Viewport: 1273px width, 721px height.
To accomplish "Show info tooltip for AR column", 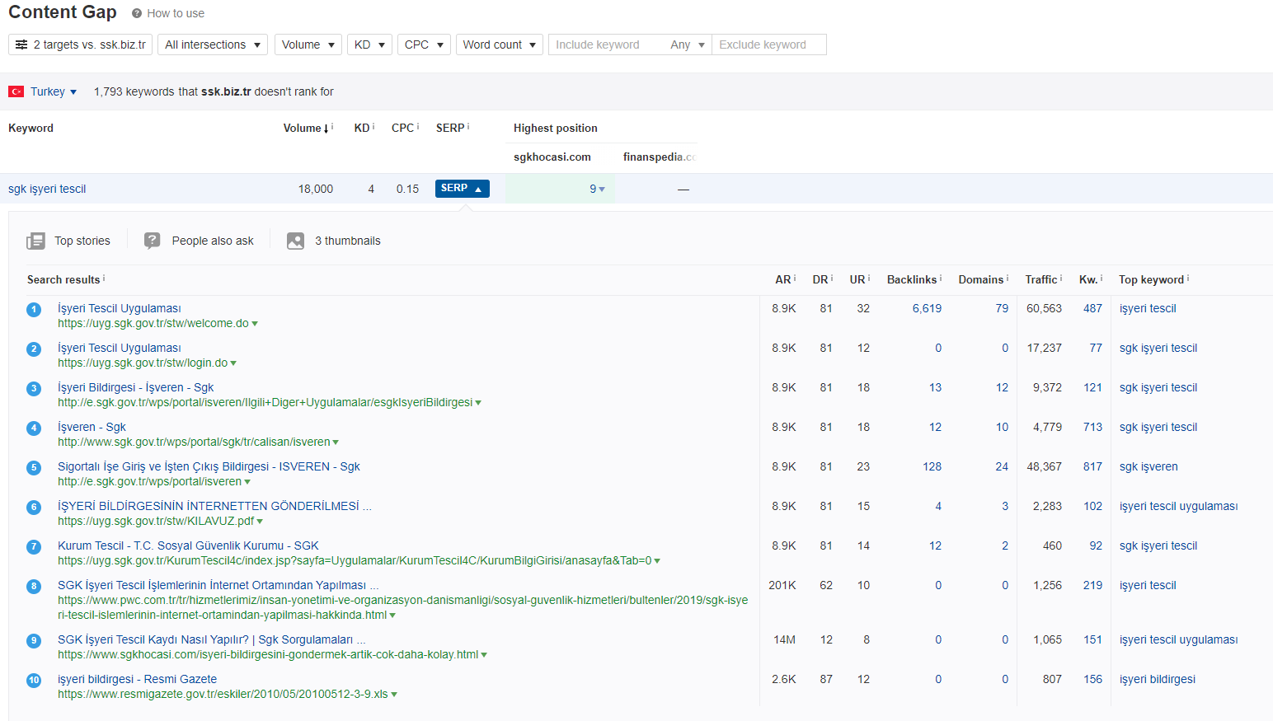I will (795, 278).
